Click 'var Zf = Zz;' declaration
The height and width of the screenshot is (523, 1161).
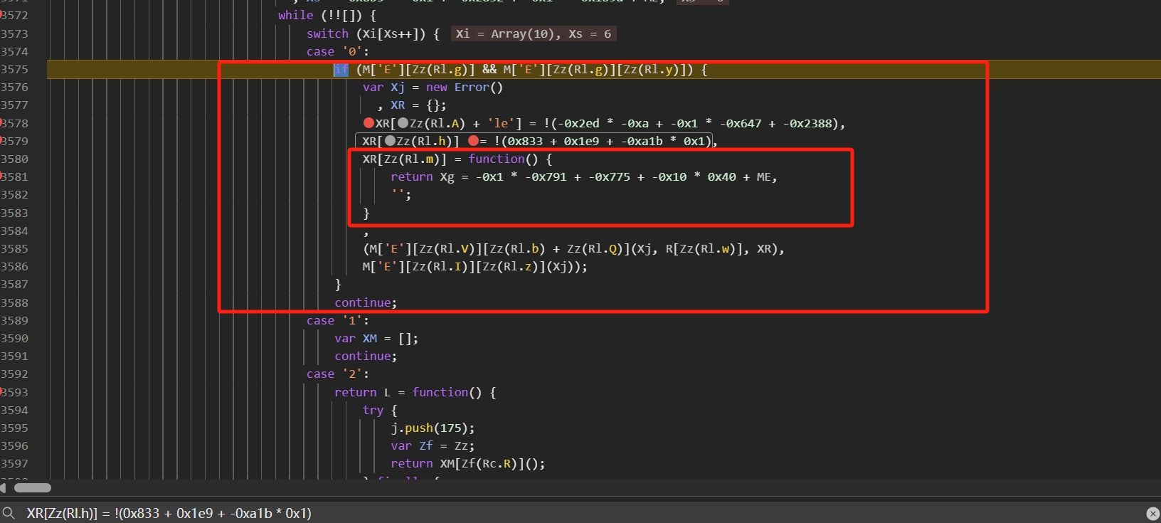433,445
